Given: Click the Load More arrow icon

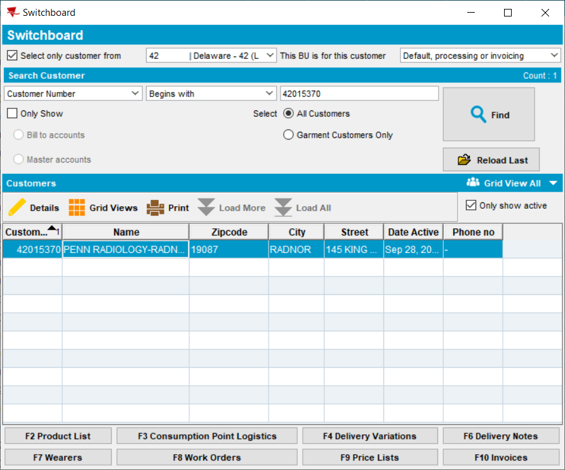Looking at the screenshot, I should click(206, 207).
